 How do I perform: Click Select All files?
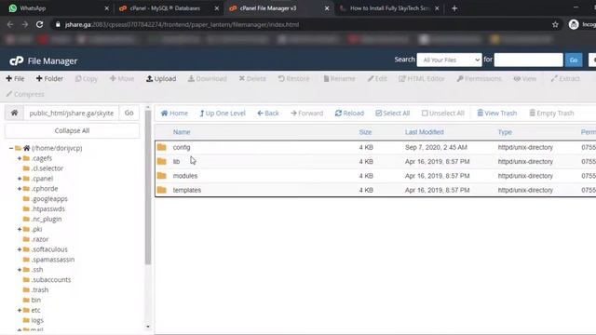pyautogui.click(x=392, y=114)
